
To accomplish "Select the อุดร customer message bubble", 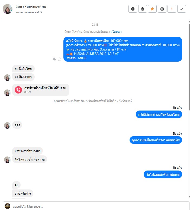I will tap(17, 125).
